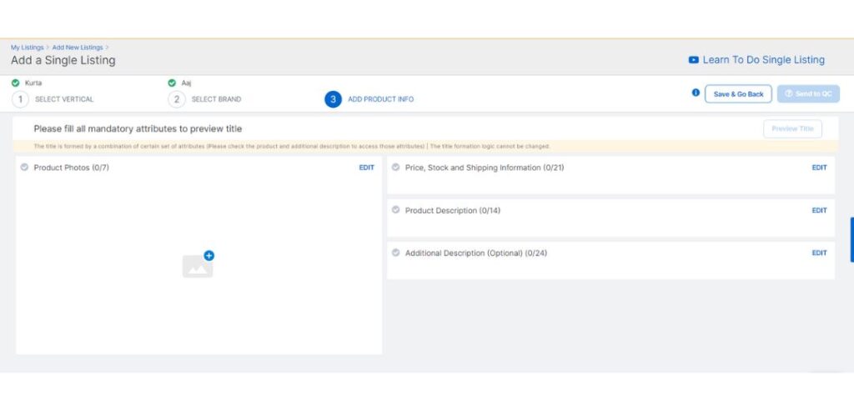Click status check icon for Price, Stock and Shipping
The width and height of the screenshot is (854, 411).
pyautogui.click(x=396, y=167)
